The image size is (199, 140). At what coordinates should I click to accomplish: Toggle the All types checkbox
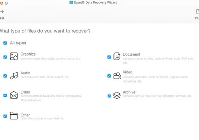point(5,43)
